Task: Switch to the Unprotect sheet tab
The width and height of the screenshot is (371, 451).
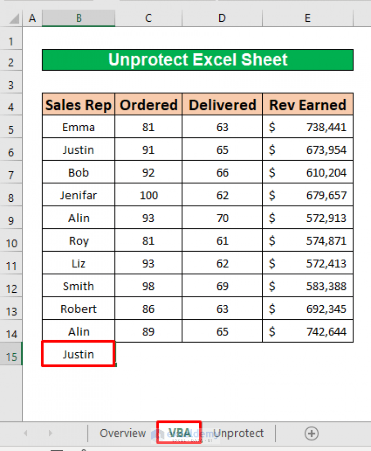Action: click(x=239, y=434)
